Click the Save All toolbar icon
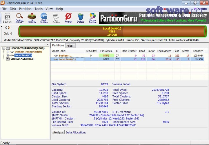Screen dimensions: 209x145 pos(7,18)
